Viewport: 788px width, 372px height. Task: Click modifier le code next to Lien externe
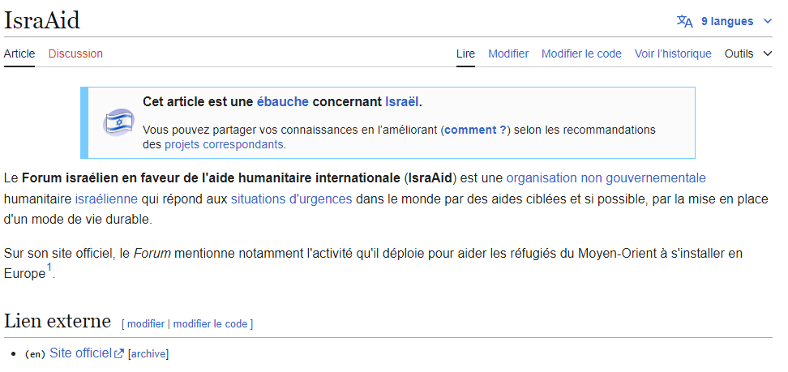(x=210, y=323)
